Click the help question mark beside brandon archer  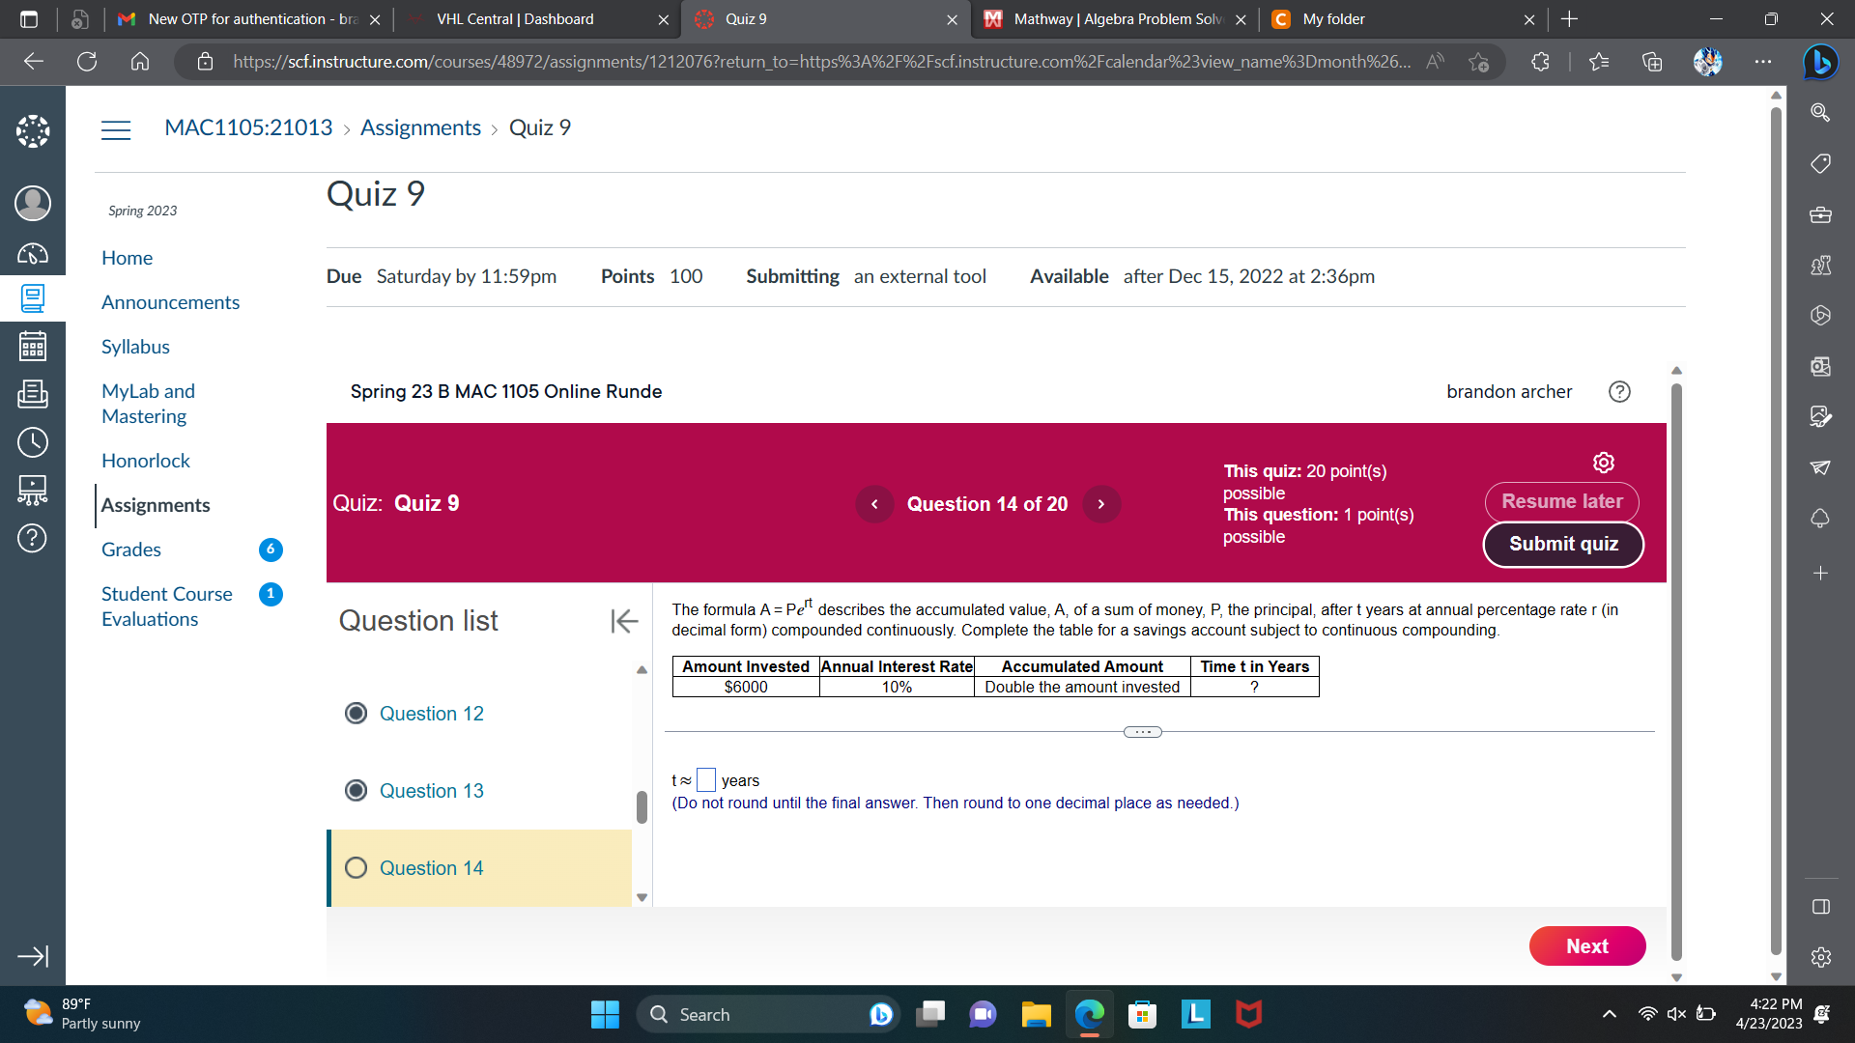tap(1619, 391)
